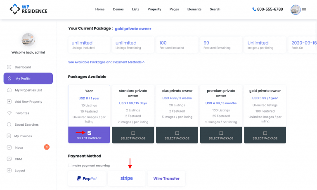317x190 pixels.
Task: Call the 800-555-6789 phone link
Action: point(270,9)
